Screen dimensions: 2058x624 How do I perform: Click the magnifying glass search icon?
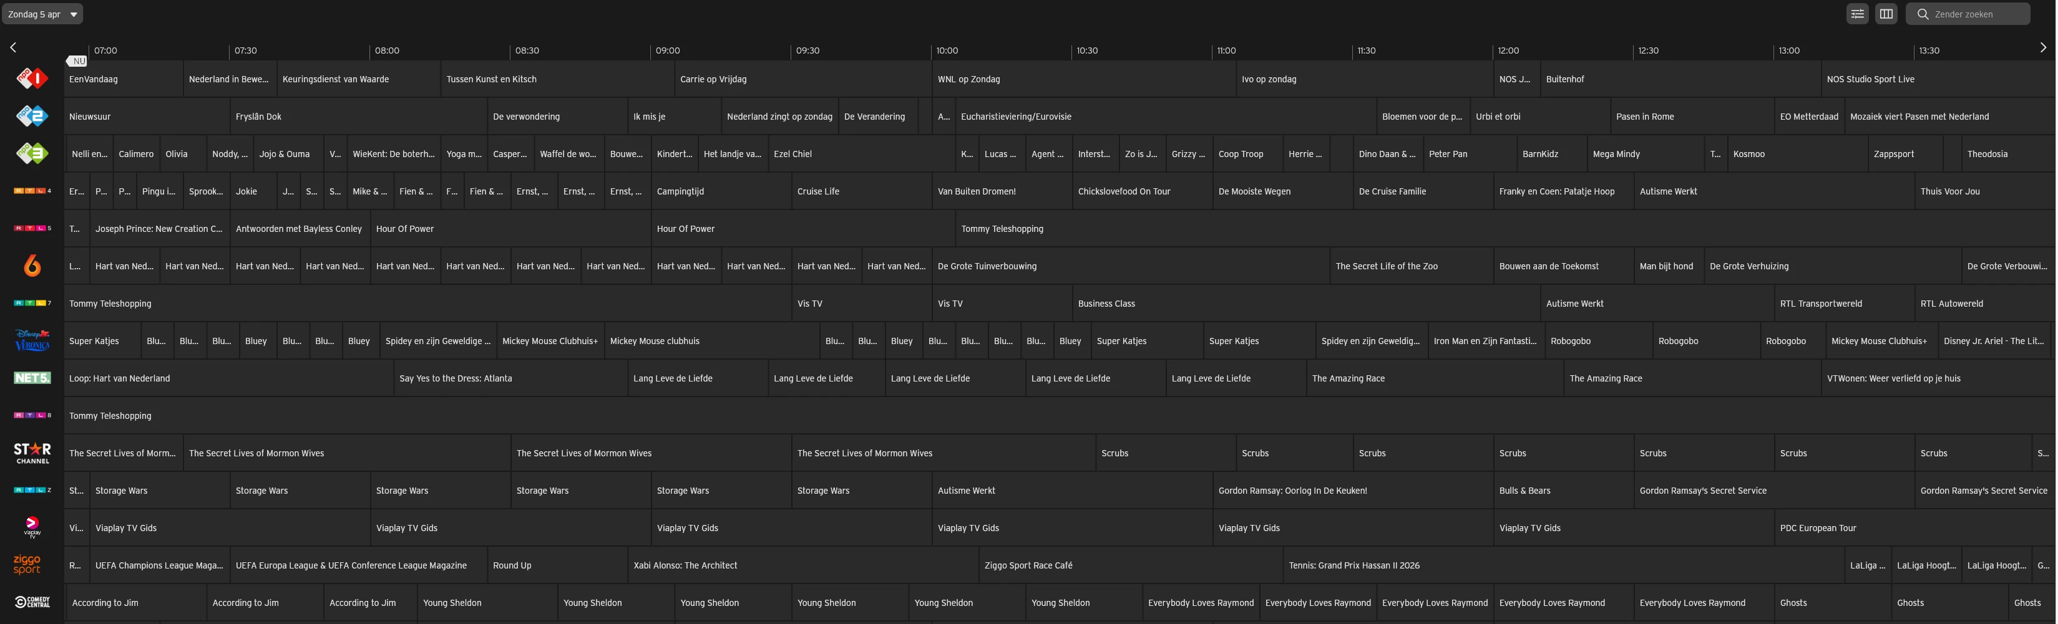(x=1923, y=14)
